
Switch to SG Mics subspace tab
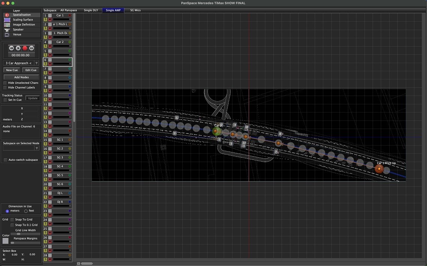click(x=135, y=10)
